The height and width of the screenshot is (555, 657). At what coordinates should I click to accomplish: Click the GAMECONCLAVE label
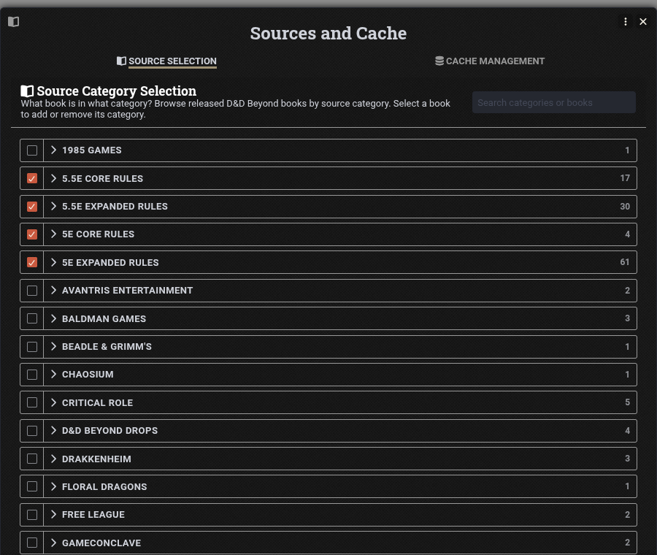tap(101, 543)
